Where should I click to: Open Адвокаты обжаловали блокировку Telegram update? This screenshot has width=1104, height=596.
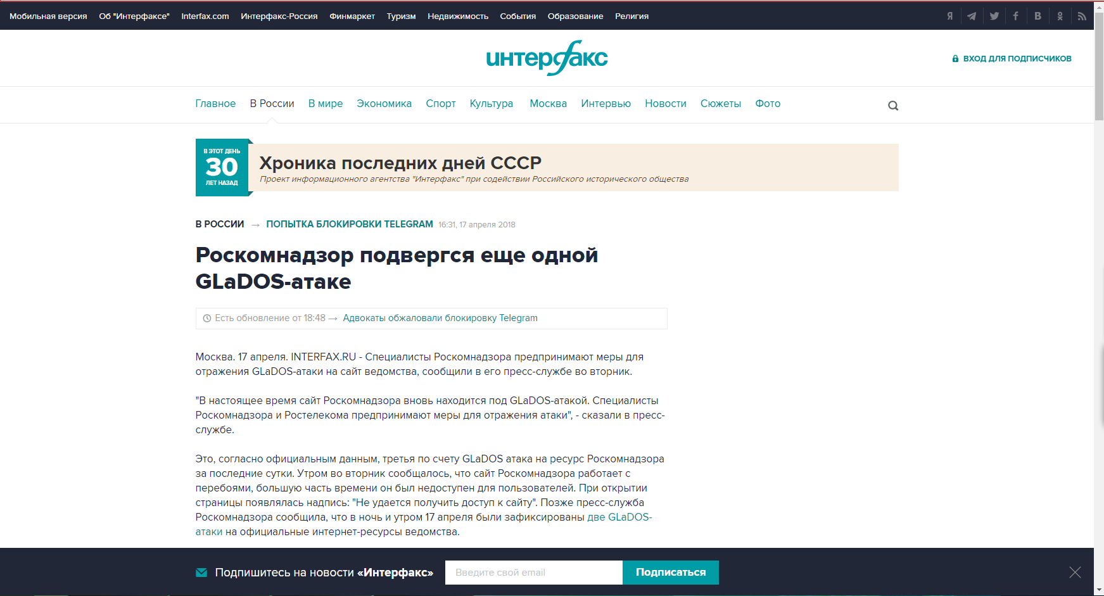pos(440,318)
